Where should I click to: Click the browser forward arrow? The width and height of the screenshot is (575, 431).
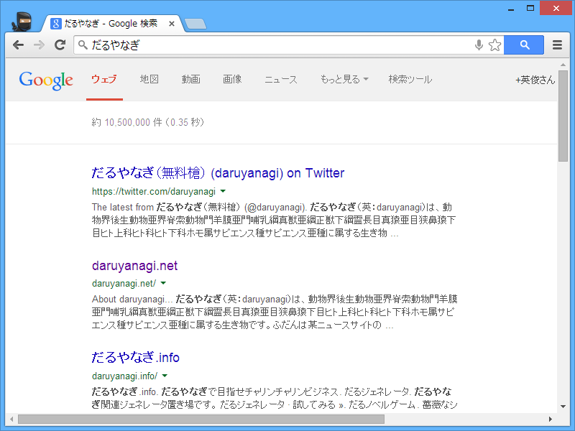(39, 45)
